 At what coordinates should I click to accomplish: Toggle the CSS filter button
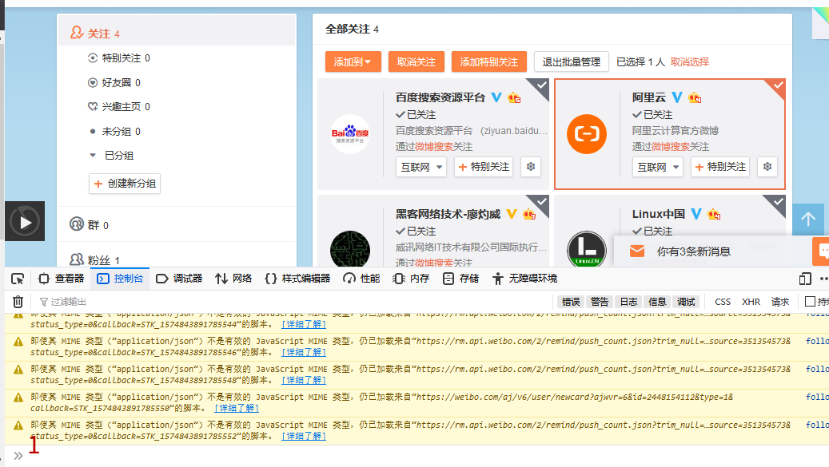[723, 302]
